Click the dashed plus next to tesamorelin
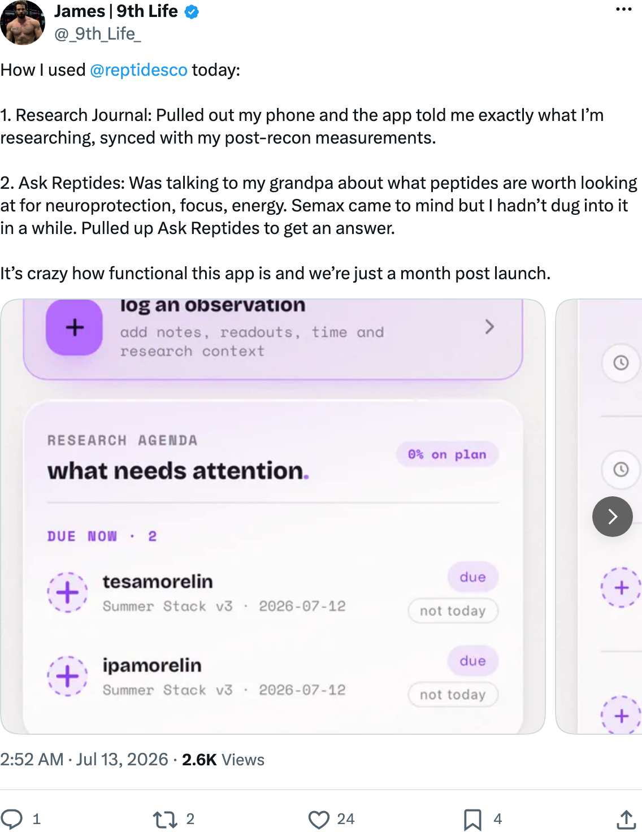The height and width of the screenshot is (832, 642). pyautogui.click(x=67, y=592)
